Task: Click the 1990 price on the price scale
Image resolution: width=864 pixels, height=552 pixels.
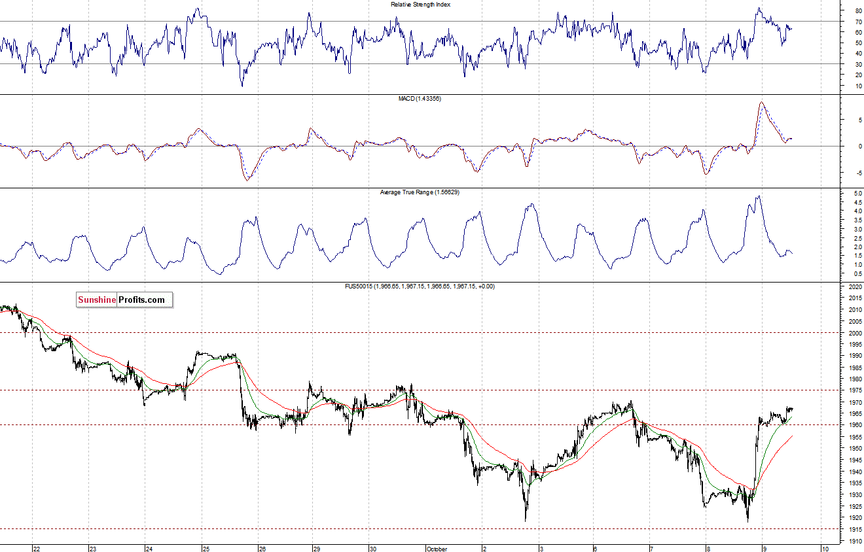Action: pos(855,356)
